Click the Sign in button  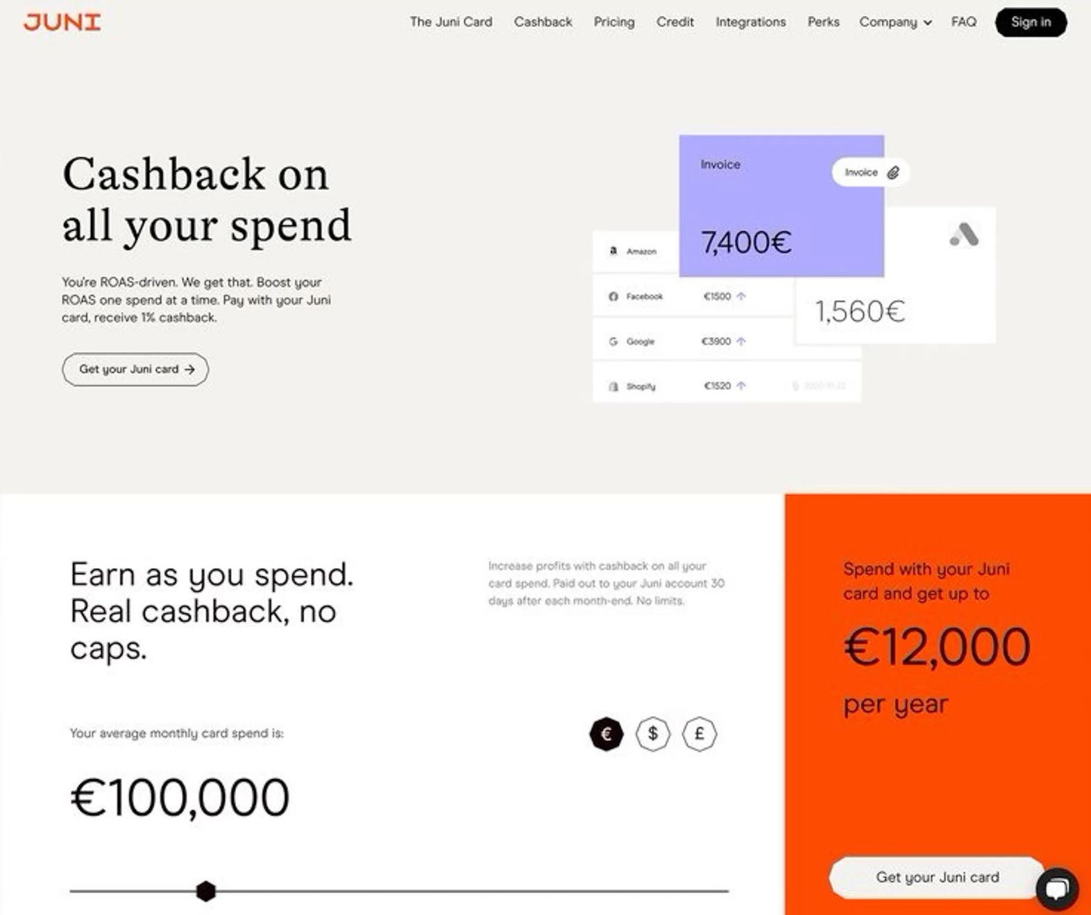tap(1031, 22)
